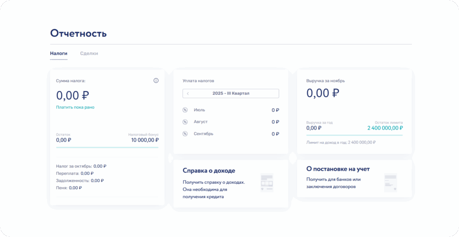Click the income limit progress bar
459x237 pixels.
point(354,135)
